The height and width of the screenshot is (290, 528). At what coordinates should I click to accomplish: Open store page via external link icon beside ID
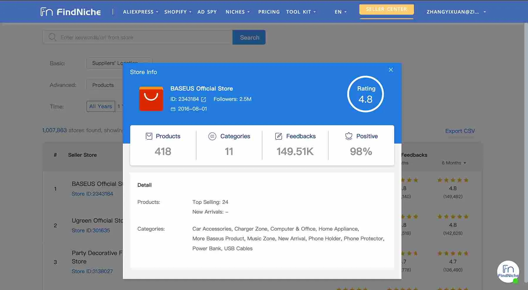[204, 99]
